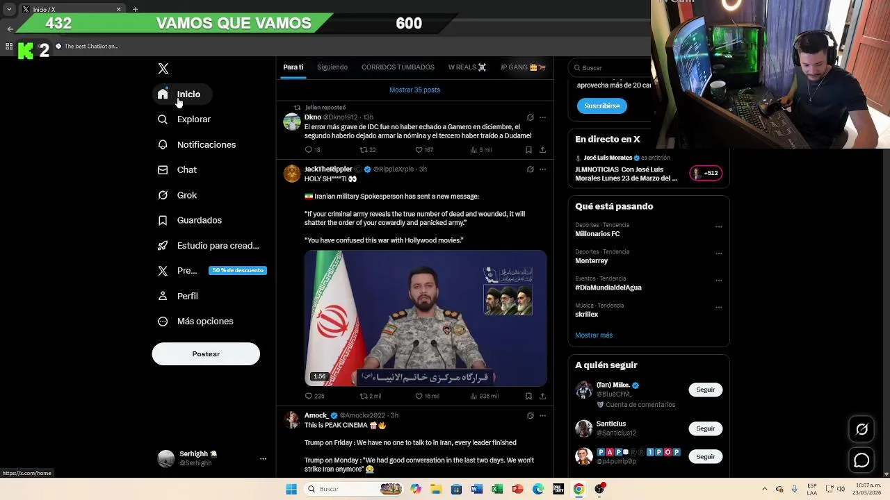Open the Windows Start menu
Screen dimensions: 890x500
pos(291,489)
